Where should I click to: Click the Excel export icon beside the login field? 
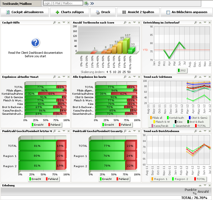(x=86, y=3)
